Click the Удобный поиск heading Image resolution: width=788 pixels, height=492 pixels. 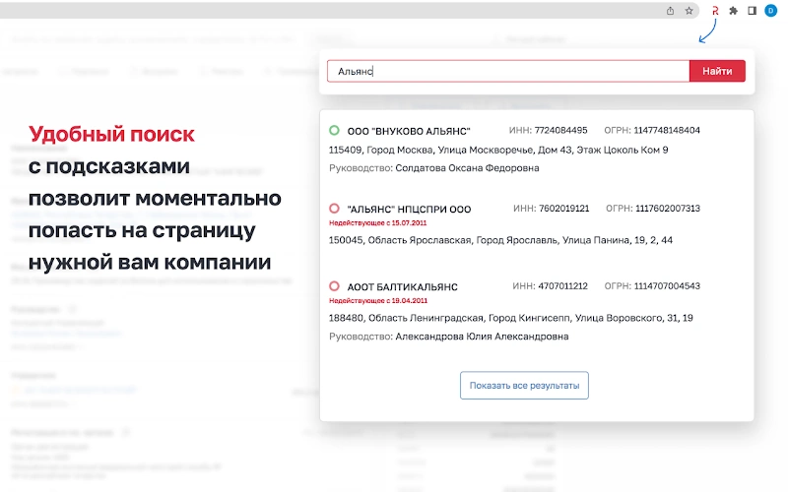pos(111,135)
